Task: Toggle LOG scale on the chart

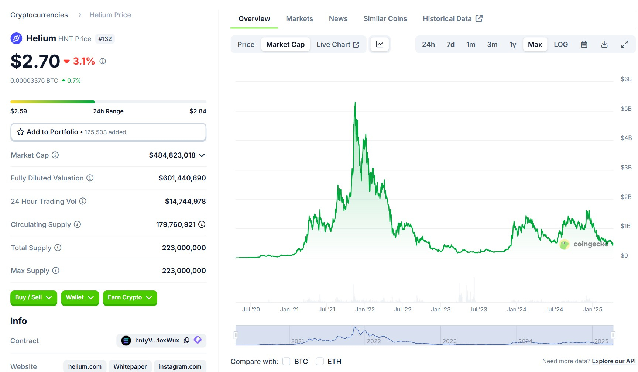Action: (x=560, y=44)
